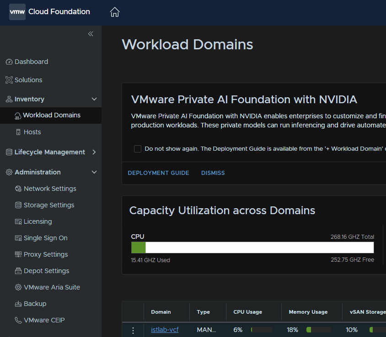386x337 pixels.
Task: Click the Solutions icon
Action: [9, 80]
